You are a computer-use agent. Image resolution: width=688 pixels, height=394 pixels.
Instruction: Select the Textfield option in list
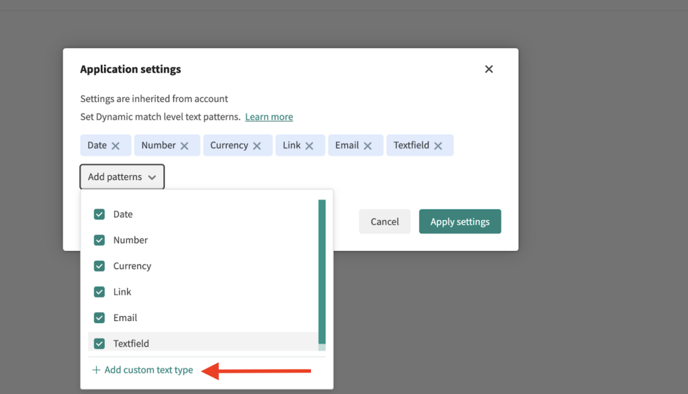click(x=131, y=343)
